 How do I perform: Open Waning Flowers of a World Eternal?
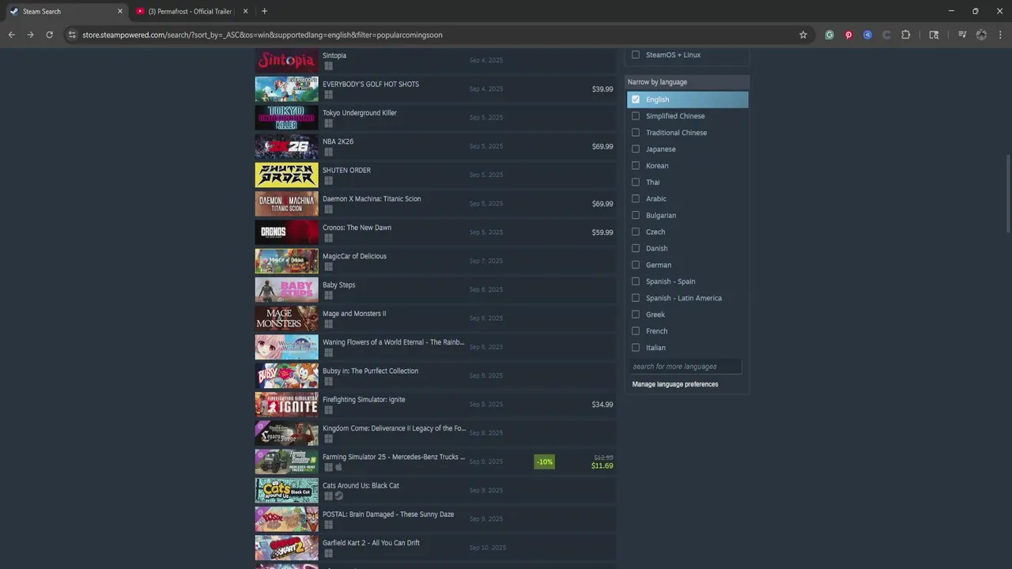(x=435, y=347)
